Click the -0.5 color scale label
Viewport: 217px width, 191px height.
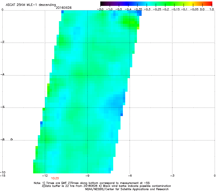pos(118,9)
